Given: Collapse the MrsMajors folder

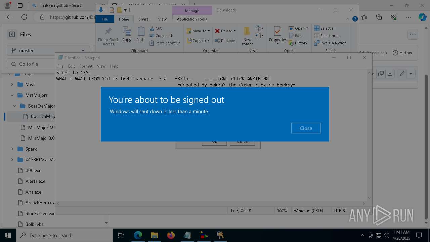Looking at the screenshot, I should 12,95.
